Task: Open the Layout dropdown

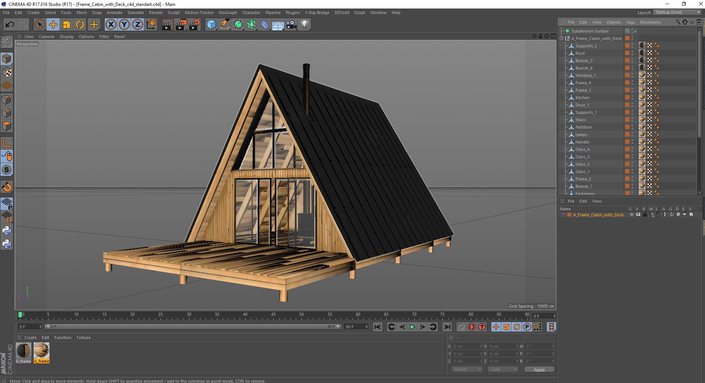Action: pyautogui.click(x=677, y=12)
